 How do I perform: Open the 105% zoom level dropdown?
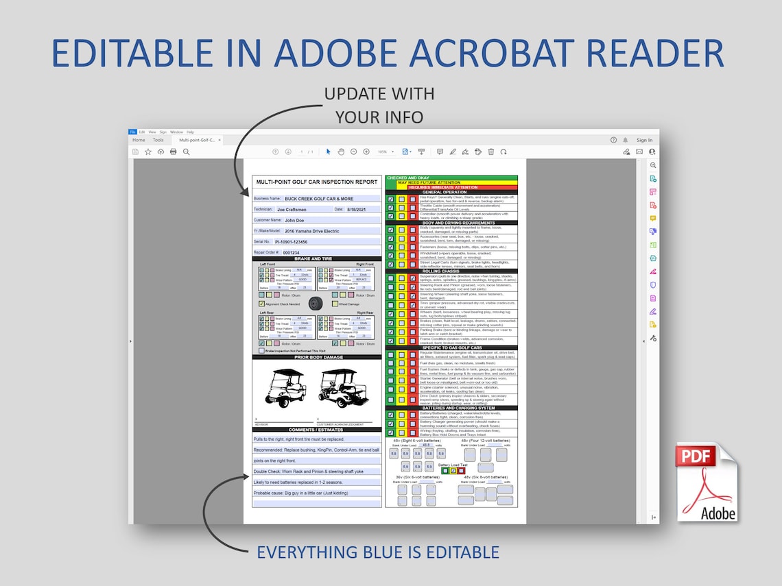click(x=386, y=152)
